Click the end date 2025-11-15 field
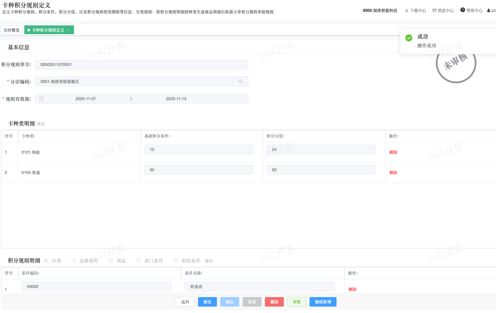This screenshot has height=313, width=496. click(x=176, y=99)
